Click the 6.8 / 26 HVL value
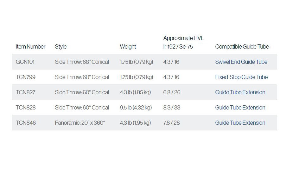 point(172,92)
